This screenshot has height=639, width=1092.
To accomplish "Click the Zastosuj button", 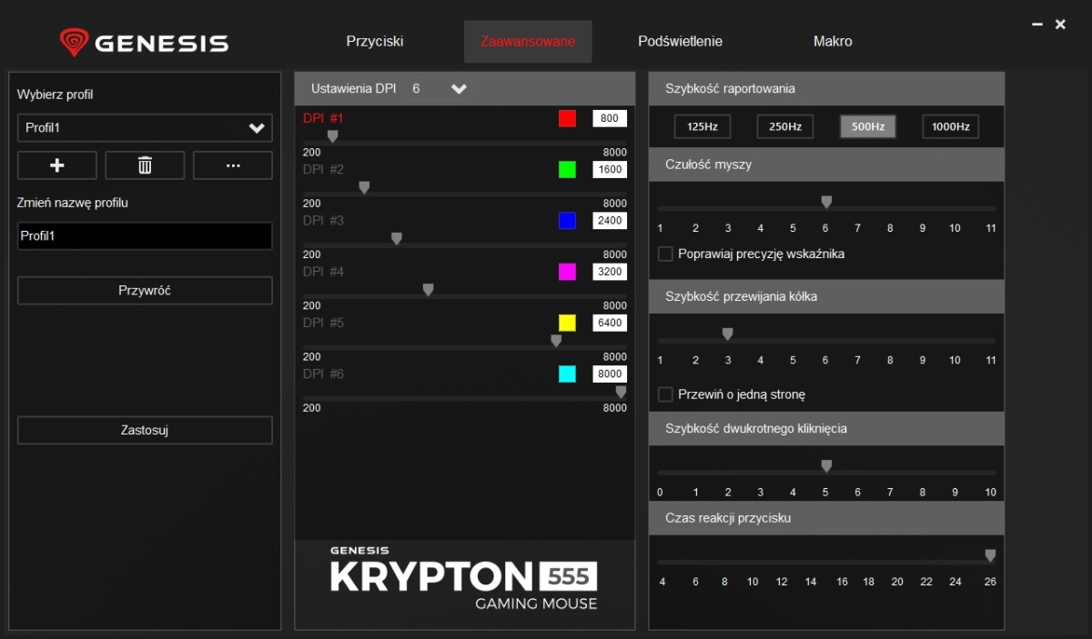I will click(145, 431).
